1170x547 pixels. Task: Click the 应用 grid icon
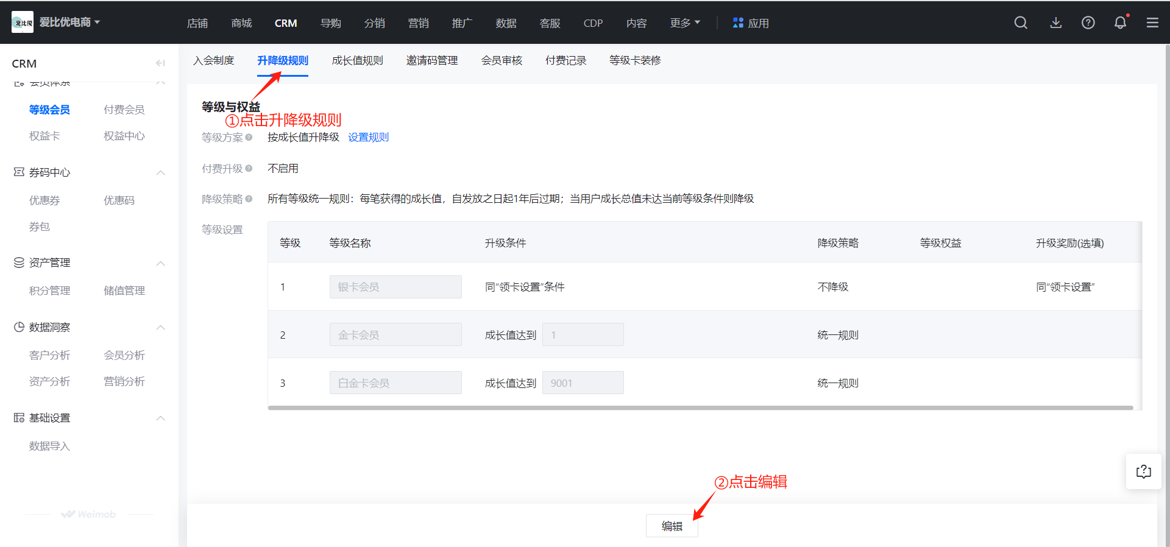click(x=738, y=23)
